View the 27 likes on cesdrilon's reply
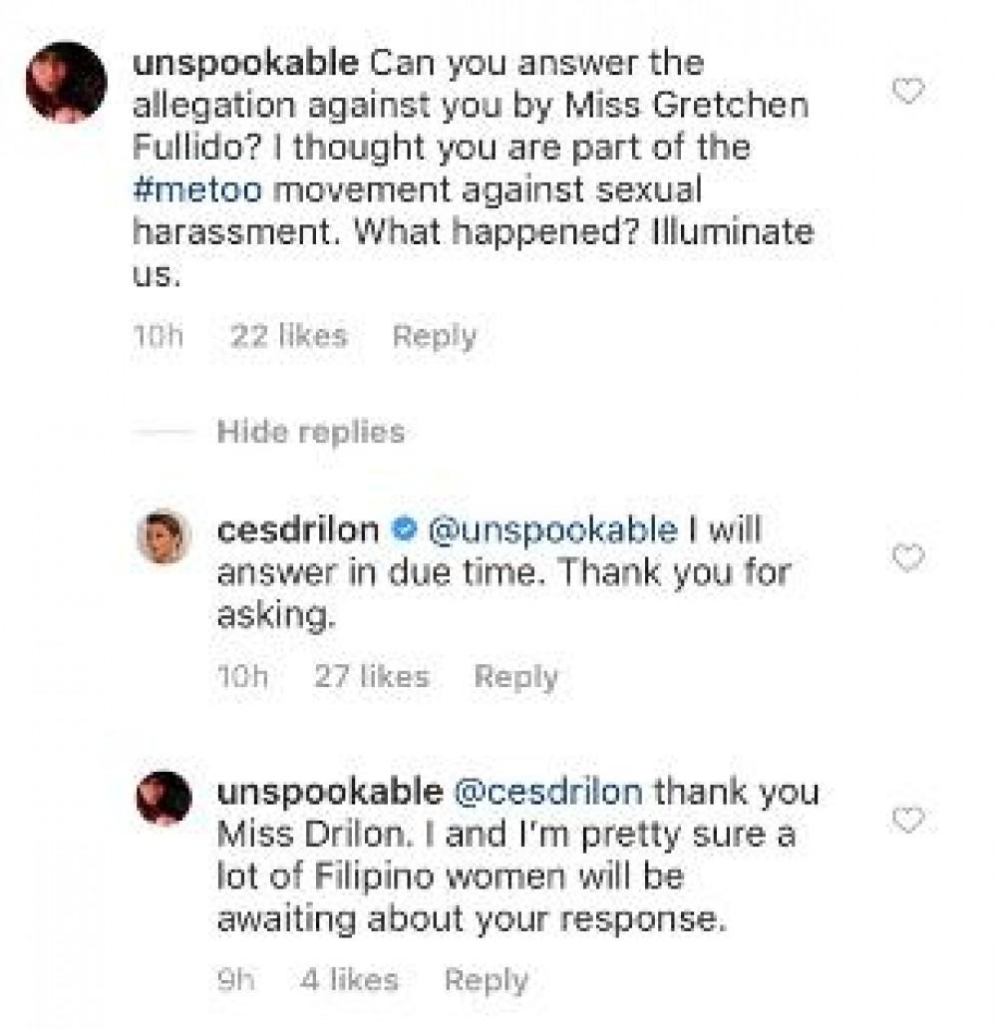Viewport: 997px width, 1029px height. (x=371, y=678)
